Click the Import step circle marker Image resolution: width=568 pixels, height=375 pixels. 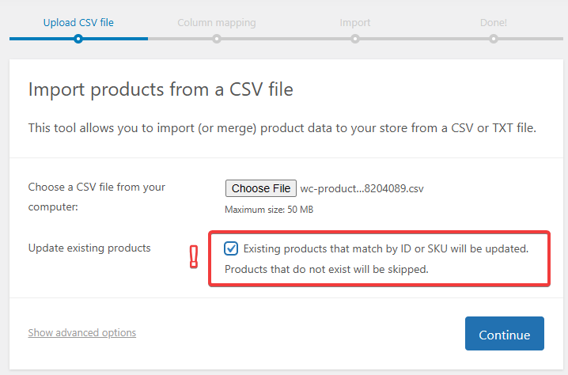[x=355, y=38]
